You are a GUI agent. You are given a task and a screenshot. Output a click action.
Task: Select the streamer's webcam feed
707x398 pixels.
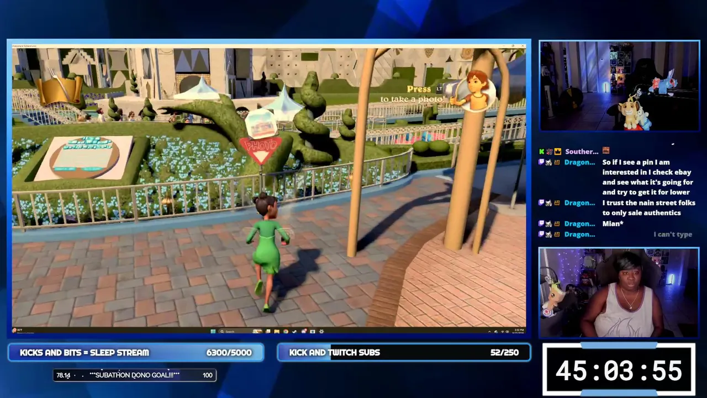(x=619, y=292)
